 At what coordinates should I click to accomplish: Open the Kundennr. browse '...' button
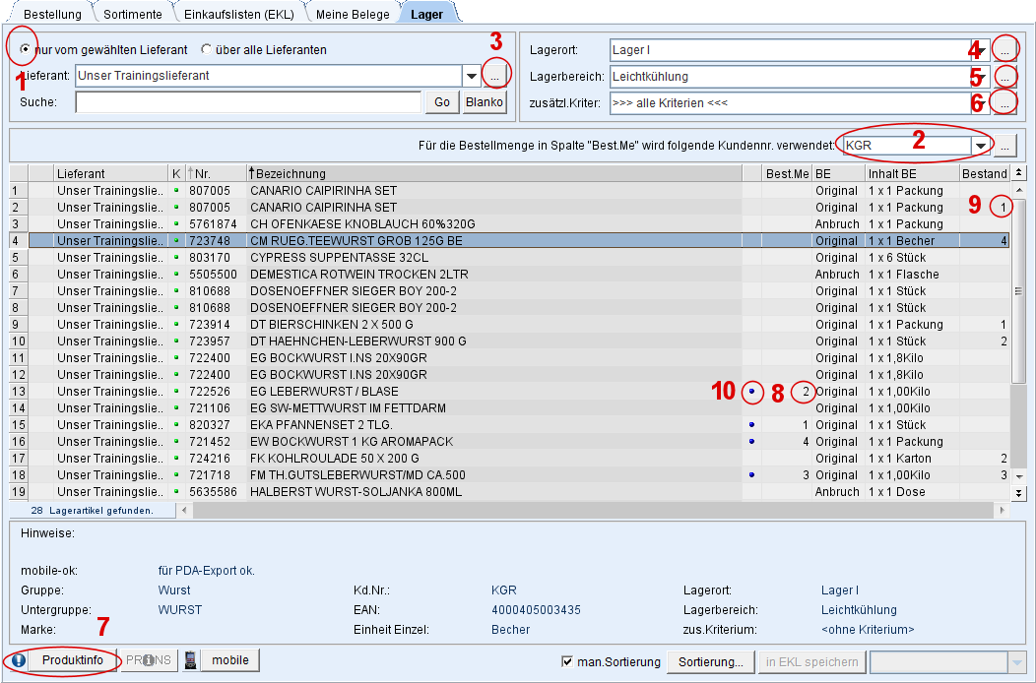1004,147
